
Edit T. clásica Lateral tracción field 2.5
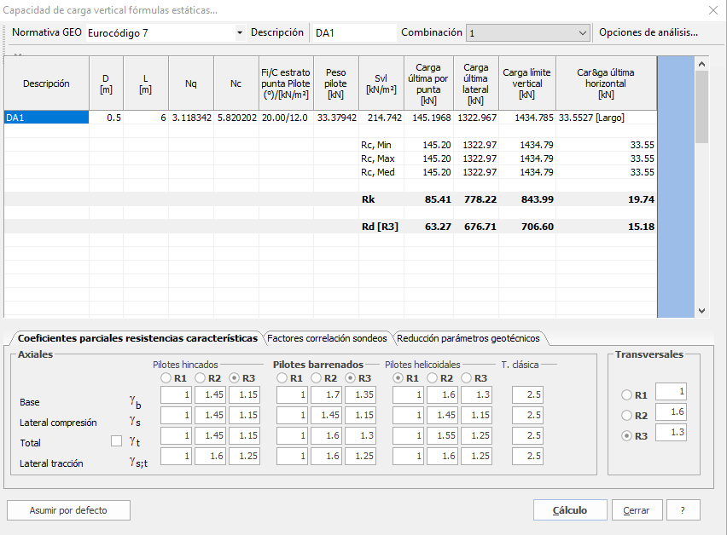(x=527, y=456)
